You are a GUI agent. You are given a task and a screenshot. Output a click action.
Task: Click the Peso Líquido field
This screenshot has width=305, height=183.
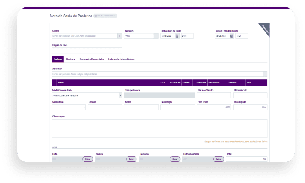tap(250, 107)
